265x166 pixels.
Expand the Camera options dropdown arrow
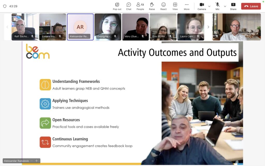(209, 6)
